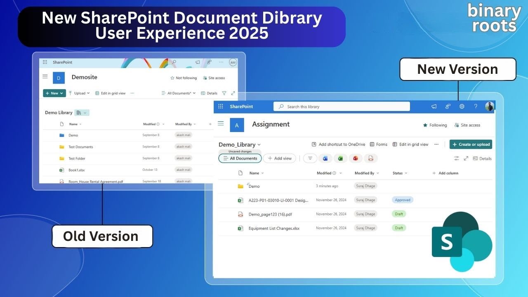Open the Status column dropdown
528x297 pixels.
406,173
